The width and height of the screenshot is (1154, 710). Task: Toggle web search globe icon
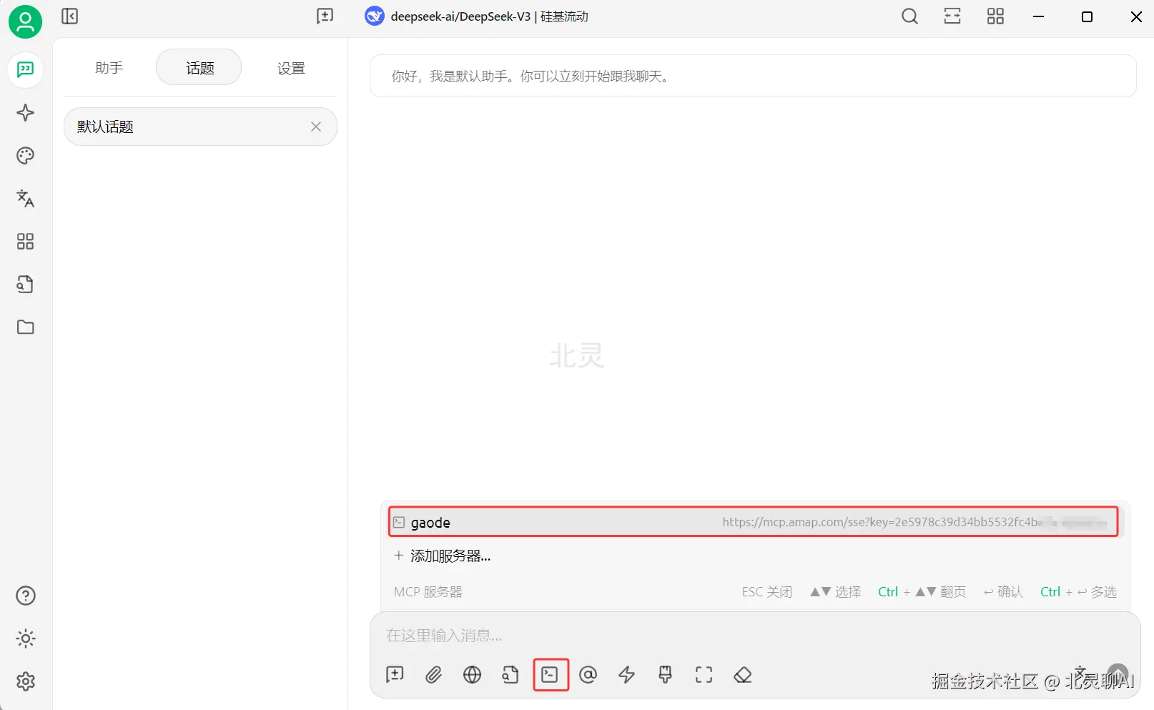point(472,675)
